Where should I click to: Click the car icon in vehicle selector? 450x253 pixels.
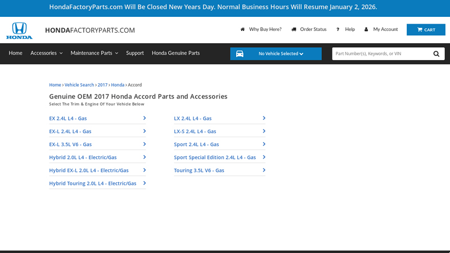click(240, 54)
